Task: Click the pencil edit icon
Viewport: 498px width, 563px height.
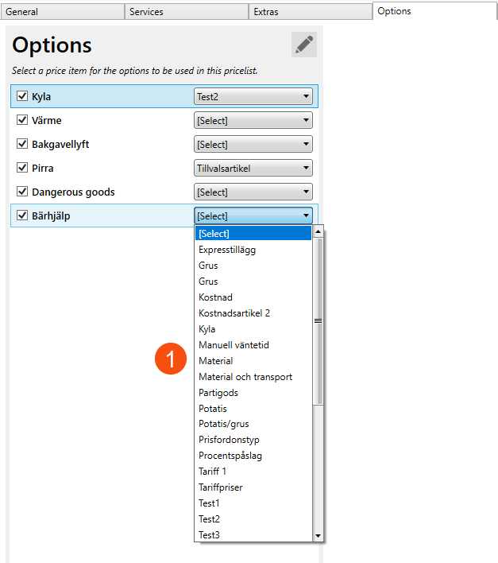Action: pos(303,45)
